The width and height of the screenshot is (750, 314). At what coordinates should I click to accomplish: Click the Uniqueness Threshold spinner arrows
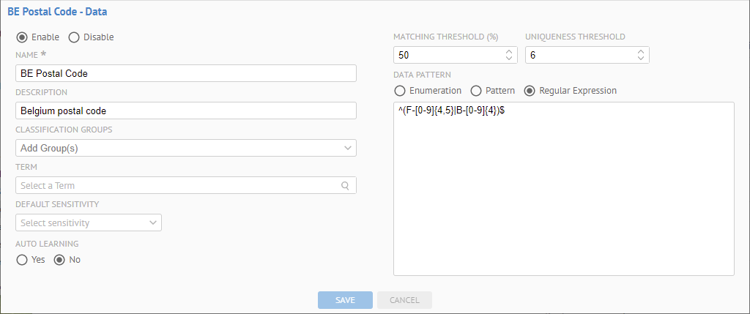(641, 55)
